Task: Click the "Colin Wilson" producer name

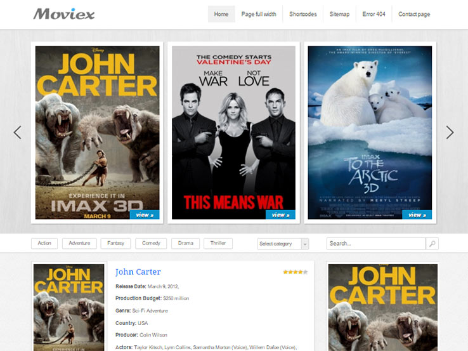Action: tap(153, 335)
